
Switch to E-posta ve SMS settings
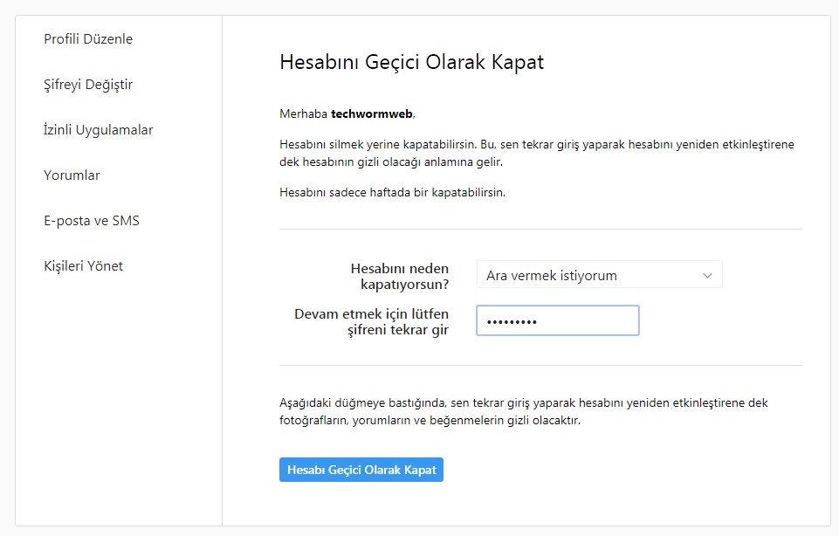pyautogui.click(x=92, y=221)
